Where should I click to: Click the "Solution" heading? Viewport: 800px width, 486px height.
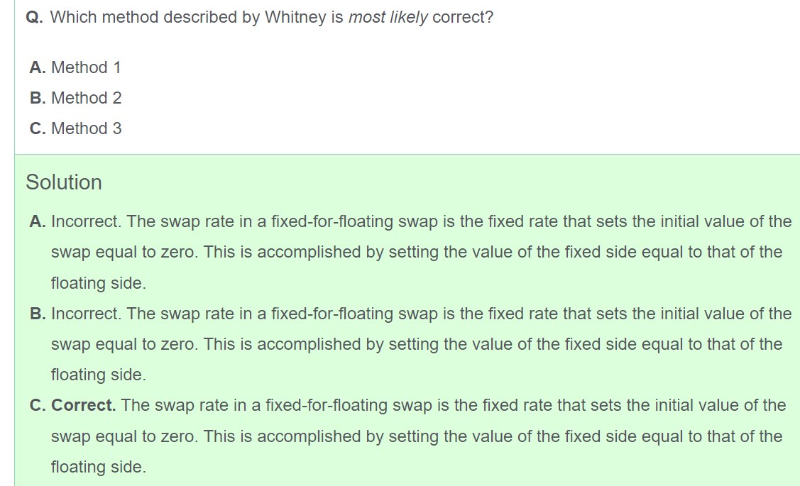(x=64, y=182)
